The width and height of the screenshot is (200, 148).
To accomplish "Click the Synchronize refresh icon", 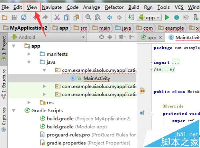I will [x=24, y=17].
